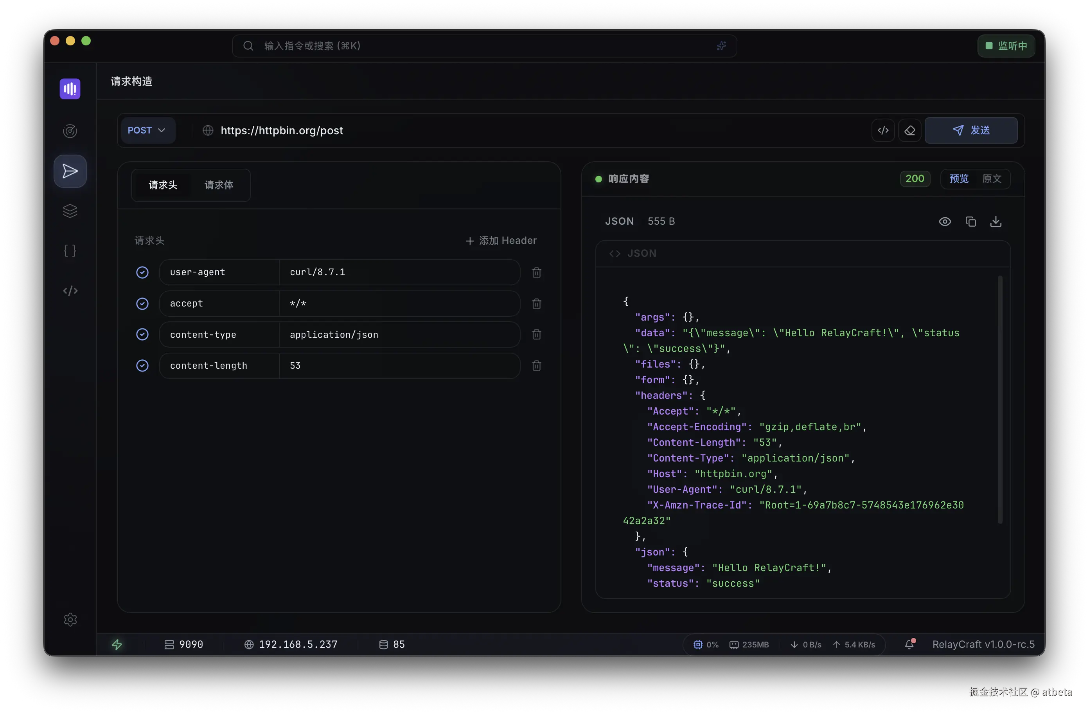
Task: Click the eraser clear request icon
Action: coord(909,130)
